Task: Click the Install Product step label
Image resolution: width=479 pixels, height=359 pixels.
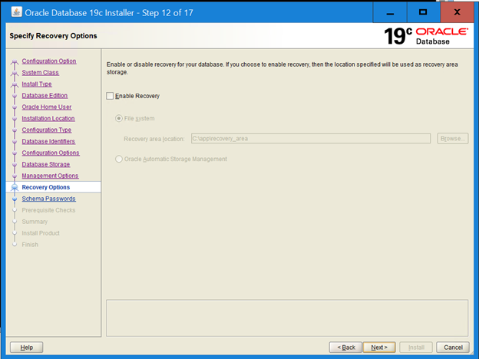Action: [x=41, y=233]
